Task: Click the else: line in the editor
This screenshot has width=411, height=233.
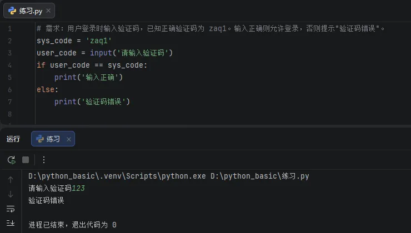Action: click(x=47, y=89)
